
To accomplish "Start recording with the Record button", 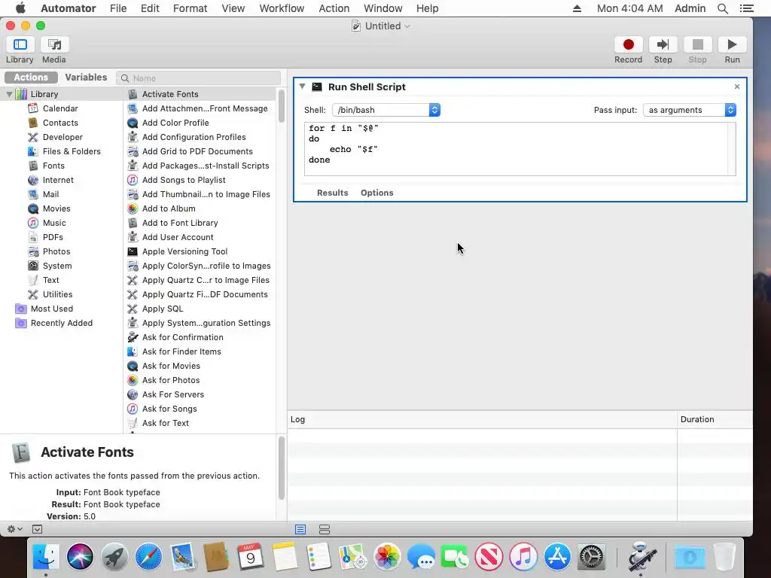I will pyautogui.click(x=628, y=44).
